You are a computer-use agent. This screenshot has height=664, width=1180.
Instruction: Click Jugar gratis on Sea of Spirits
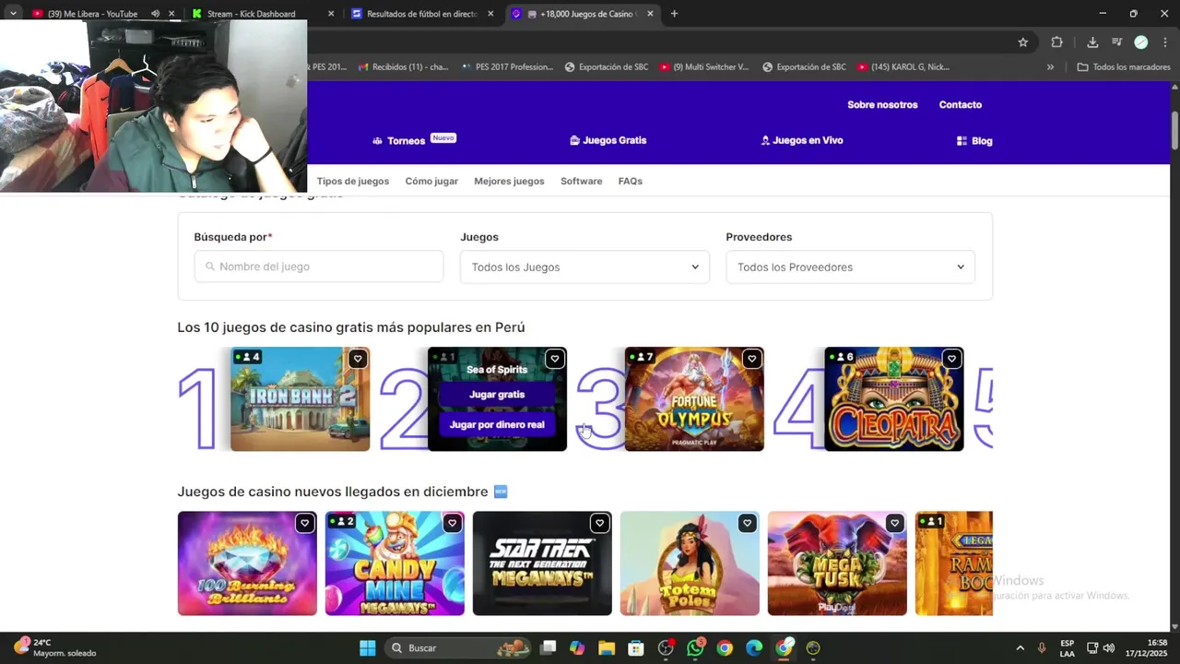pyautogui.click(x=497, y=394)
